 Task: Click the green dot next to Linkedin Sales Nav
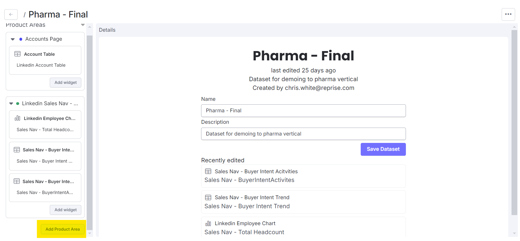[x=18, y=104]
